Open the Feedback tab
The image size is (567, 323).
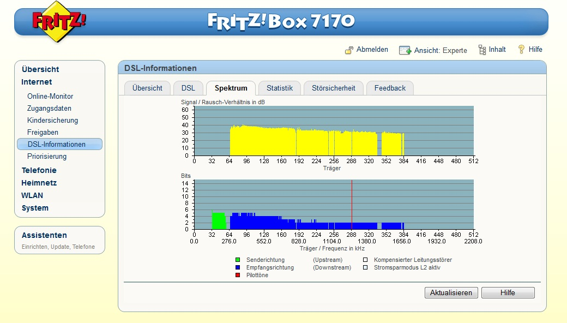tap(390, 88)
